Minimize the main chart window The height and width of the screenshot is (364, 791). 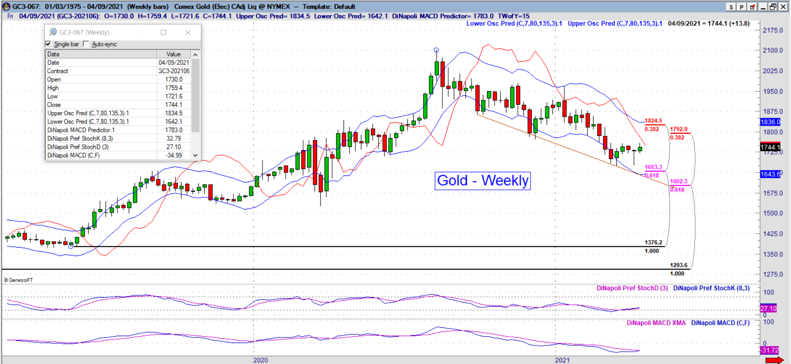763,7
